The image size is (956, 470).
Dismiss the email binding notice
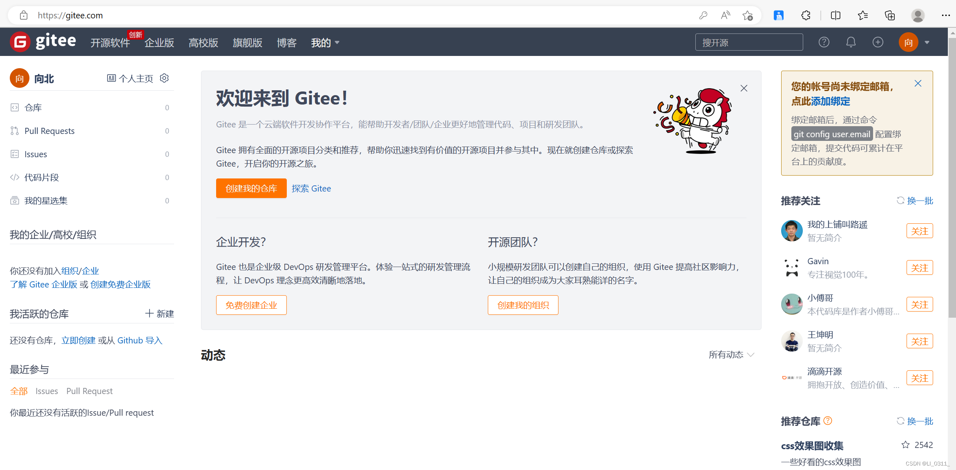918,83
